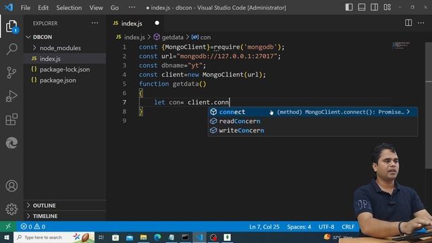
Task: Open File Explorer from the taskbar
Action: coord(143,237)
